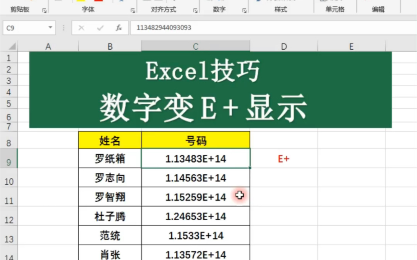Viewport: 417px width, 260px height.
Task: Click the cell 罗志向
Action: point(110,178)
